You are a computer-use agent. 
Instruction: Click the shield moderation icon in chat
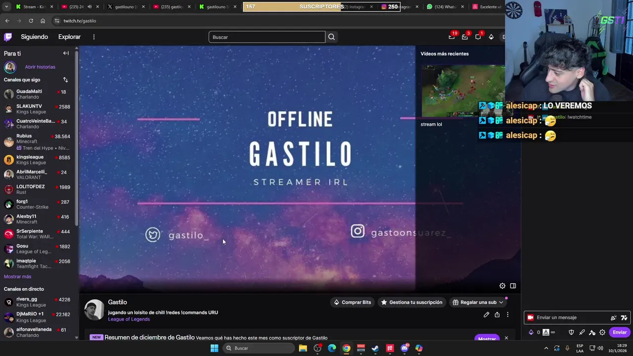pos(571,332)
